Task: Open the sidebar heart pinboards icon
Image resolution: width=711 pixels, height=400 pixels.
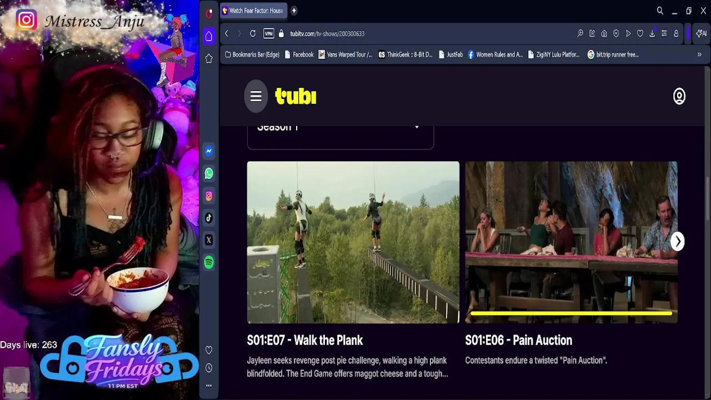Action: pos(209,350)
